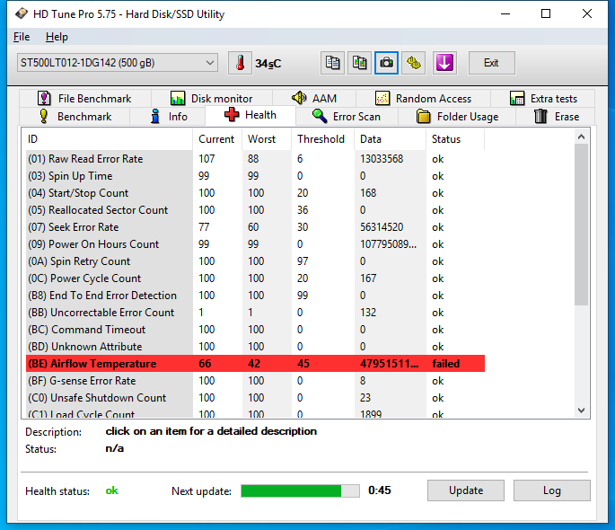Screen dimensions: 615x530
Task: Click the copy screenshot to clipboard icon
Action: pyautogui.click(x=359, y=63)
